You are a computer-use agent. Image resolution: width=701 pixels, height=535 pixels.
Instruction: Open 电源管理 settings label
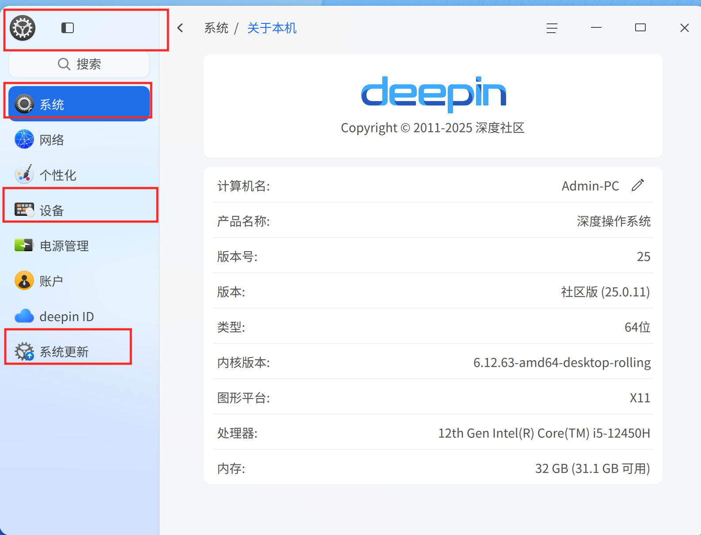[x=65, y=246]
